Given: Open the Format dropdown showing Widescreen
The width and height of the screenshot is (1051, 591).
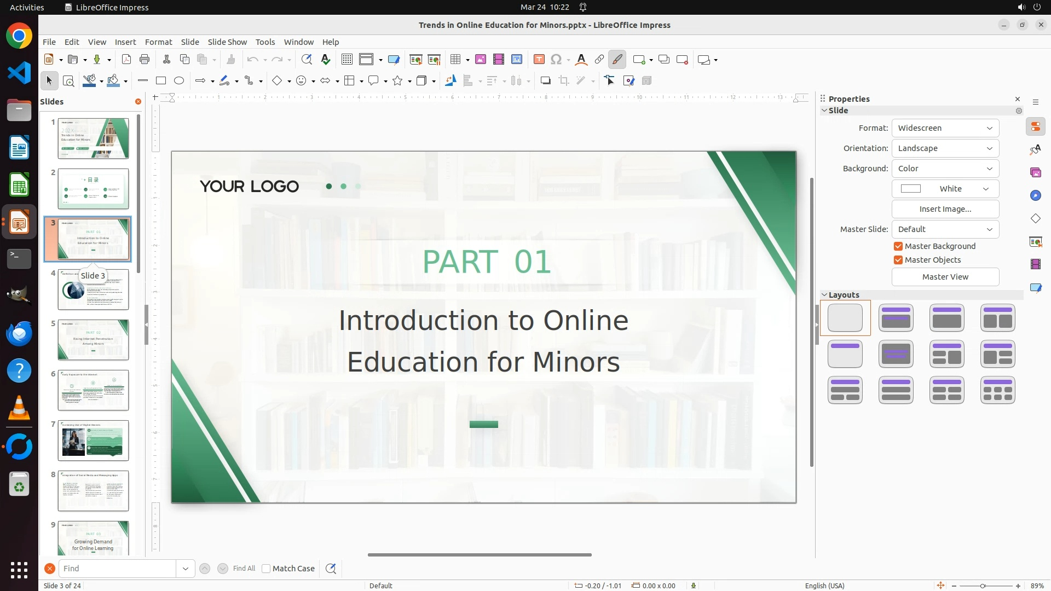Looking at the screenshot, I should tap(945, 128).
